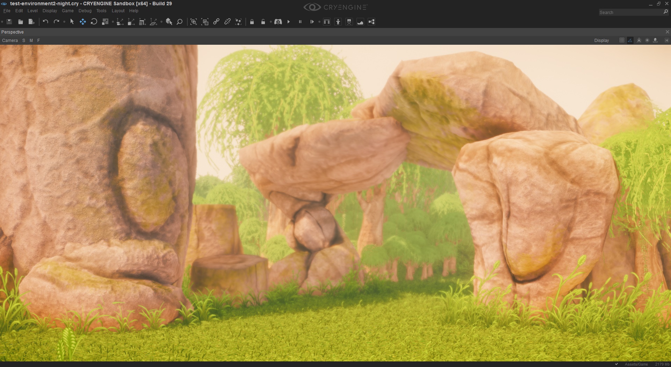Click the F camera button

click(x=38, y=41)
